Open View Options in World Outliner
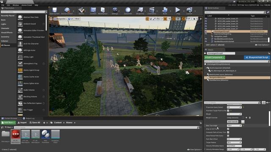This screenshot has height=152, width=271. (x=262, y=45)
